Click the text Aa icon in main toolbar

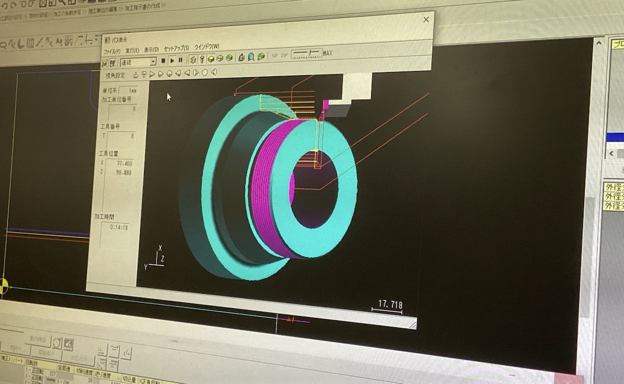[59, 40]
